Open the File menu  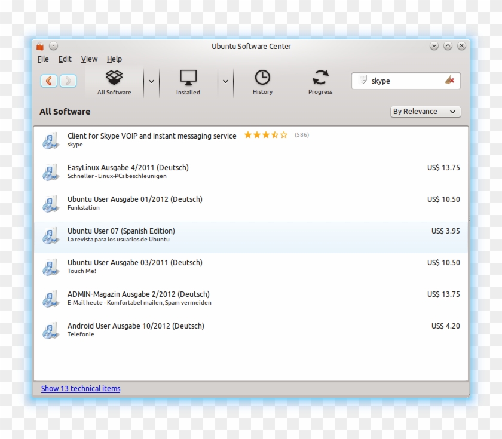[43, 59]
